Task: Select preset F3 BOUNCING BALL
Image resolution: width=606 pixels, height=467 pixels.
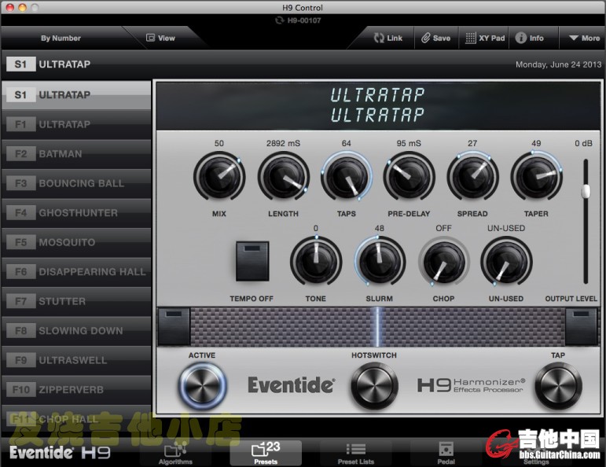Action: pyautogui.click(x=76, y=183)
